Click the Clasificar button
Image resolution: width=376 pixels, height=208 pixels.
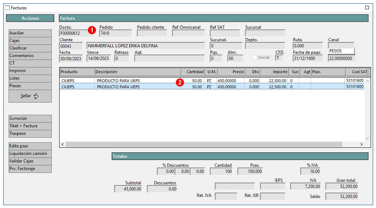pyautogui.click(x=30, y=48)
